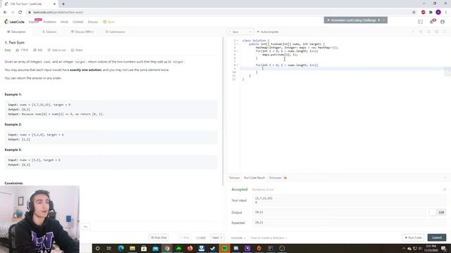Screen dimensions: 451x253
Task: Open the Contest page
Action: pos(78,22)
